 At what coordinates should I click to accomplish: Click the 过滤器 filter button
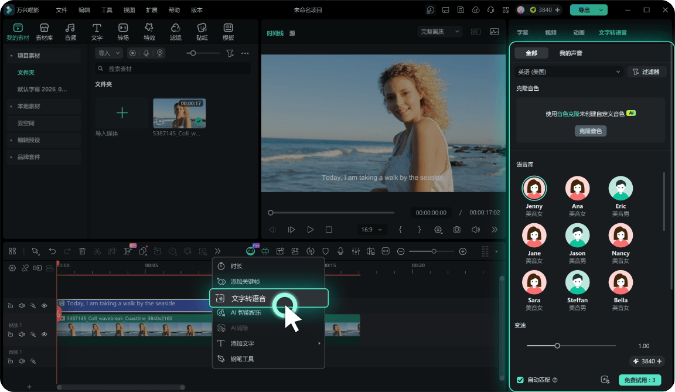coord(646,72)
